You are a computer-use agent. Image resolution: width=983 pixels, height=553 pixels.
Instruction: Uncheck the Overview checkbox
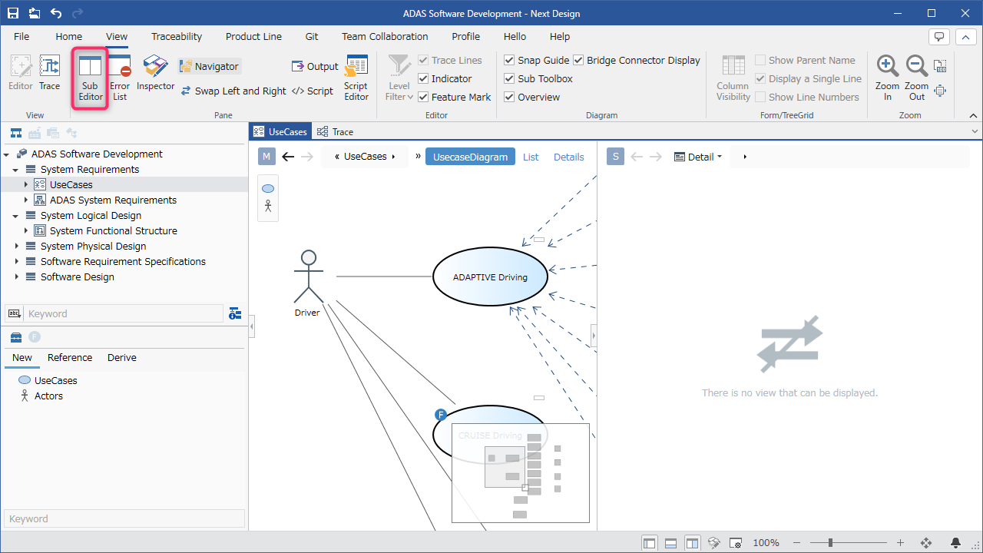pyautogui.click(x=509, y=97)
